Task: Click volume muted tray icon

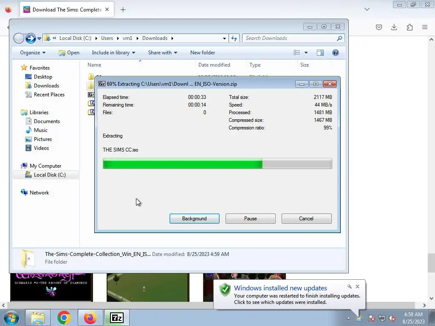Action: tap(392, 318)
